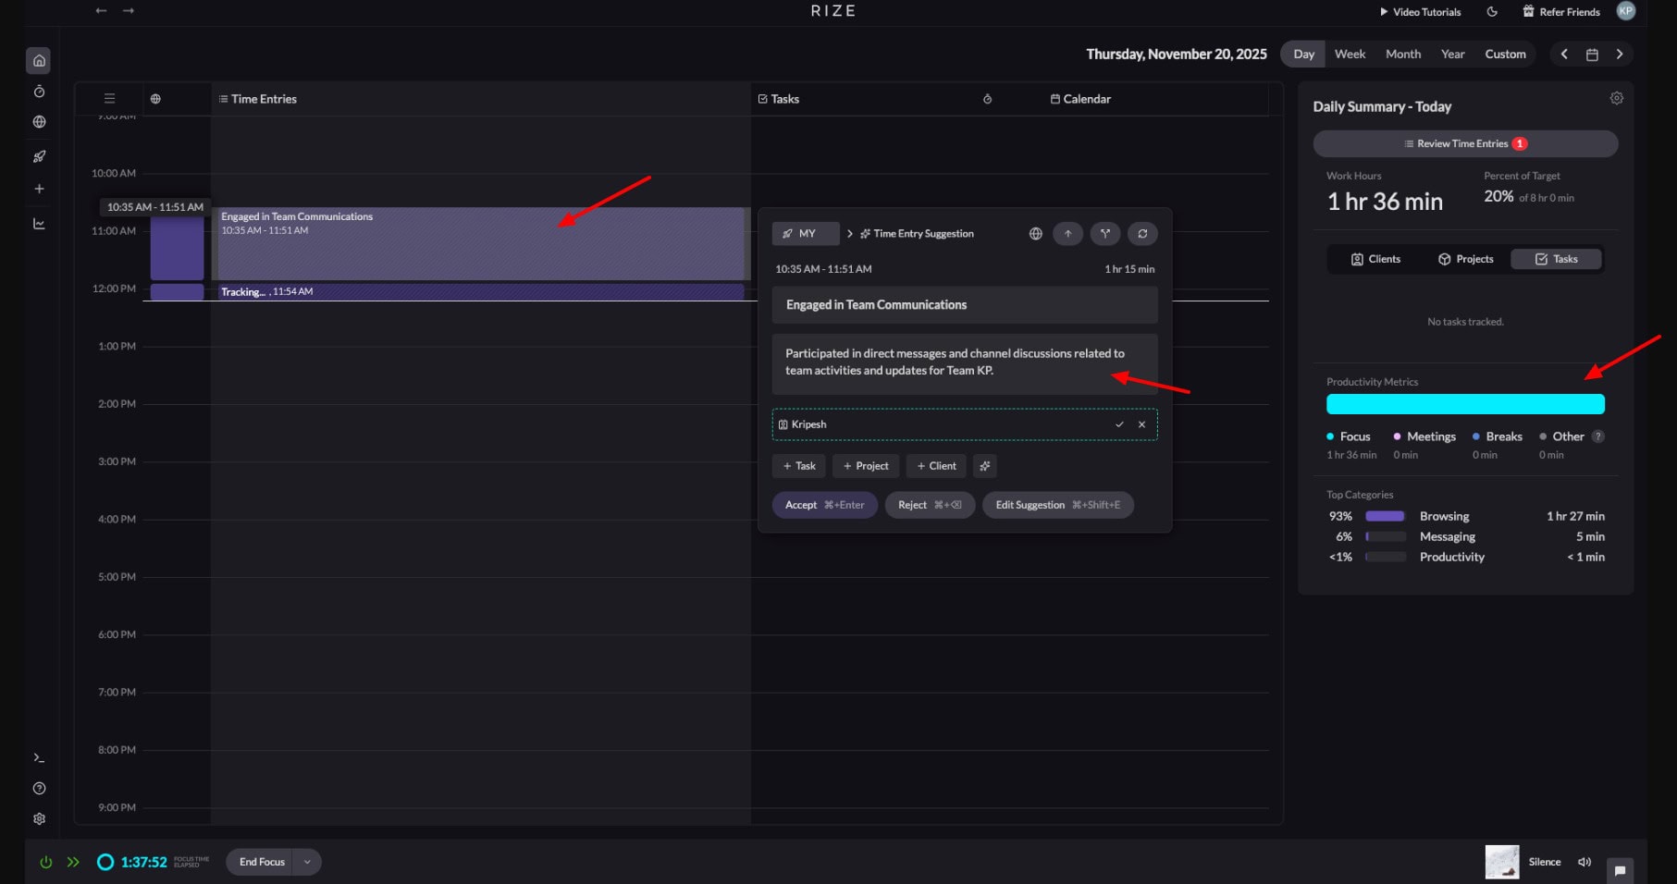This screenshot has height=884, width=1677.
Task: Open the rocket icon in sidebar
Action: (39, 156)
